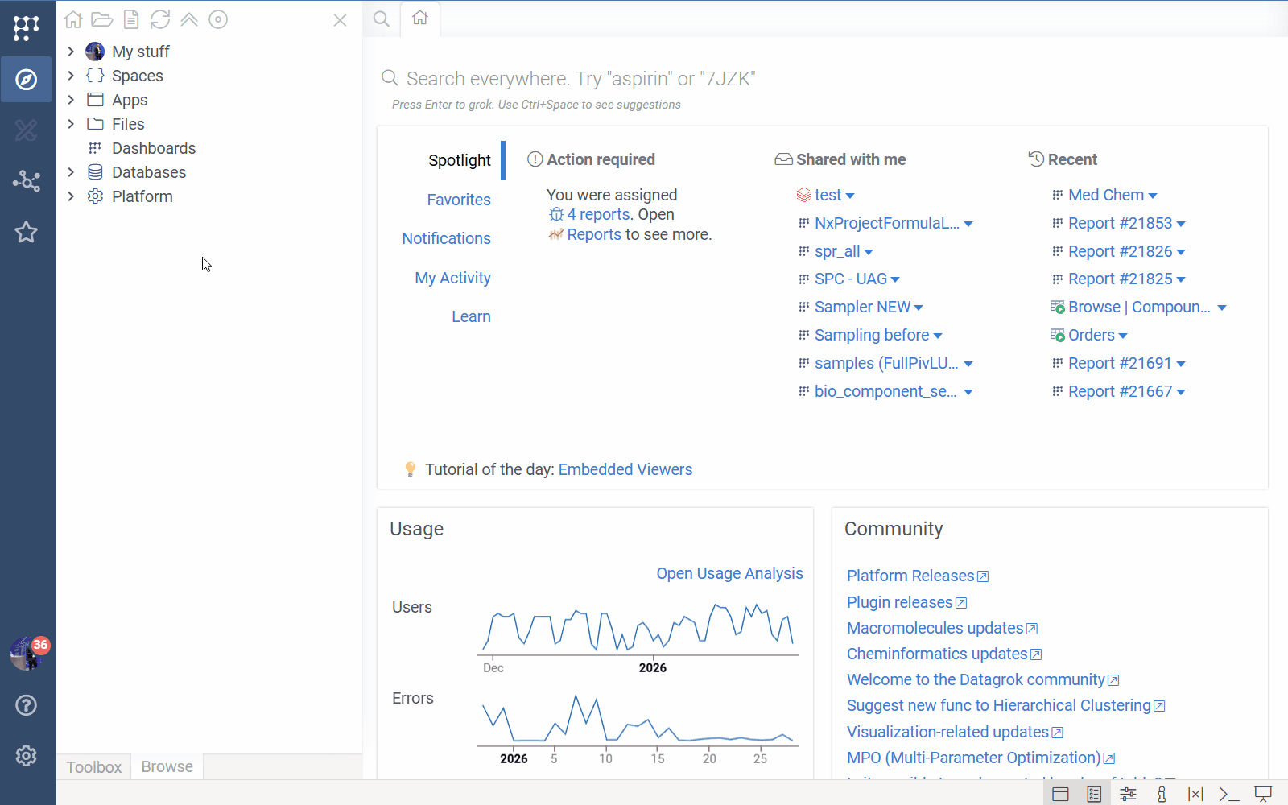Open the Embedded Viewers tutorial link

[625, 469]
